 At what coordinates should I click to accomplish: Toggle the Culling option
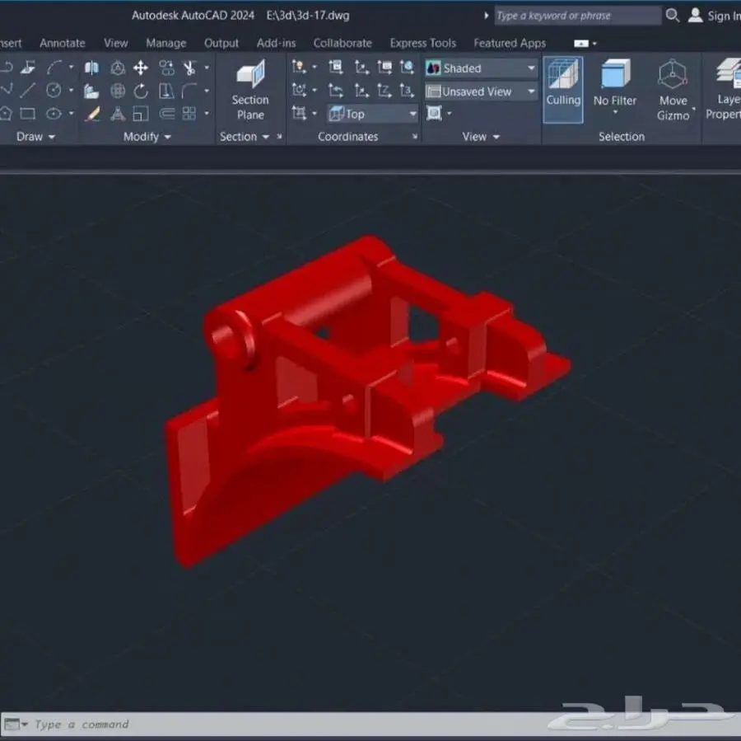point(563,89)
